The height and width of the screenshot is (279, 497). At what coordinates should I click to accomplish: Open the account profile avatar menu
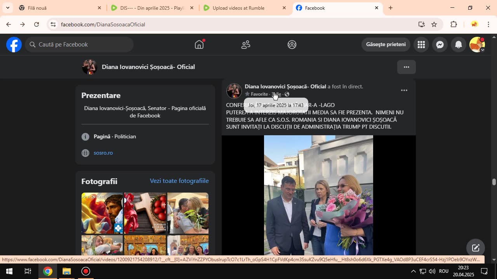pyautogui.click(x=477, y=45)
